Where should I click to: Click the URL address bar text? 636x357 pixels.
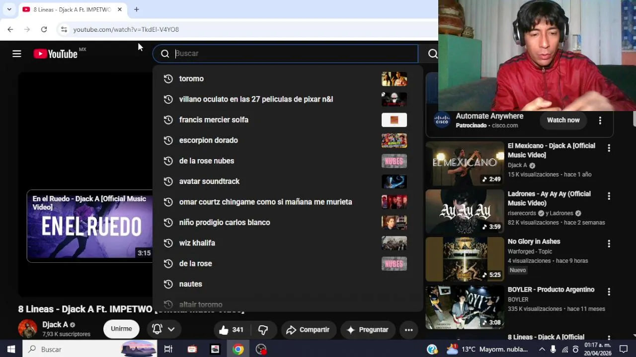[126, 29]
